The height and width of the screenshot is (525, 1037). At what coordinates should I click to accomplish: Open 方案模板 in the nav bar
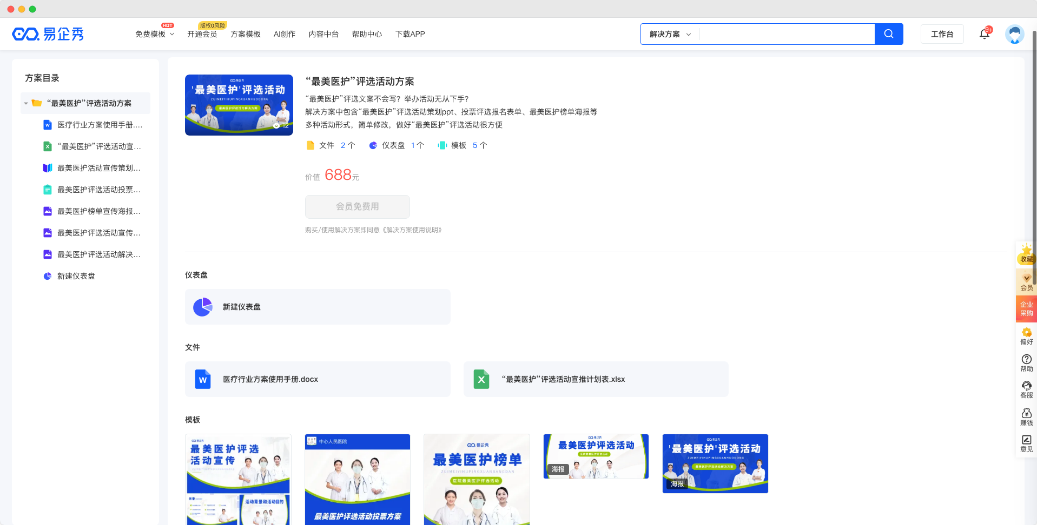[246, 34]
